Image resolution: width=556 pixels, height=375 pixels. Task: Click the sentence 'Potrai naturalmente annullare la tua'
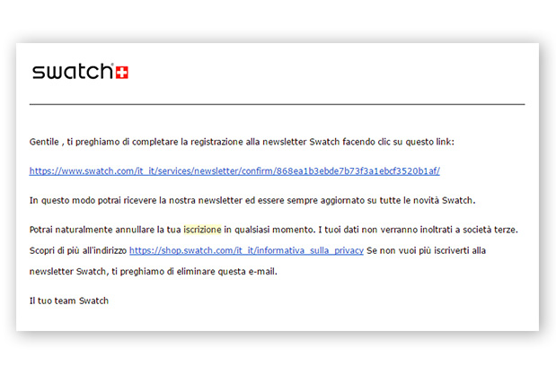105,230
